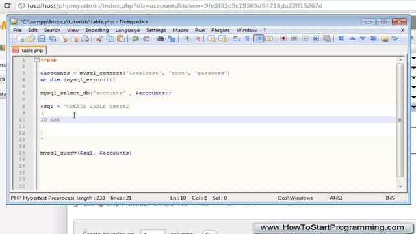Click the editor vertical scrollbar thumb
Image resolution: width=416 pixels, height=234 pixels.
[400, 120]
